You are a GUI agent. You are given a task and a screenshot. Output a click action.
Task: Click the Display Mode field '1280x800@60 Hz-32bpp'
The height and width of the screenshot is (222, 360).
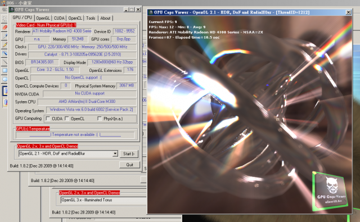point(112,62)
